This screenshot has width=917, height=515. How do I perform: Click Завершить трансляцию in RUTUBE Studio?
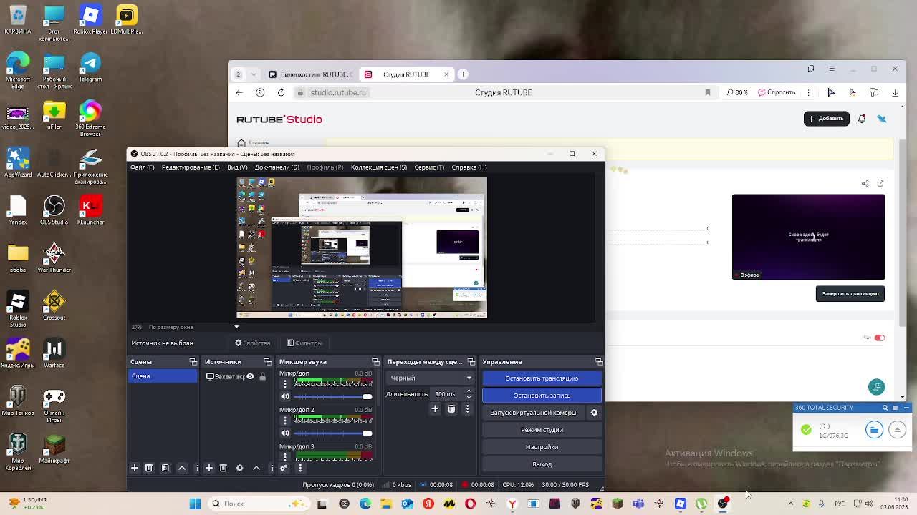(850, 293)
